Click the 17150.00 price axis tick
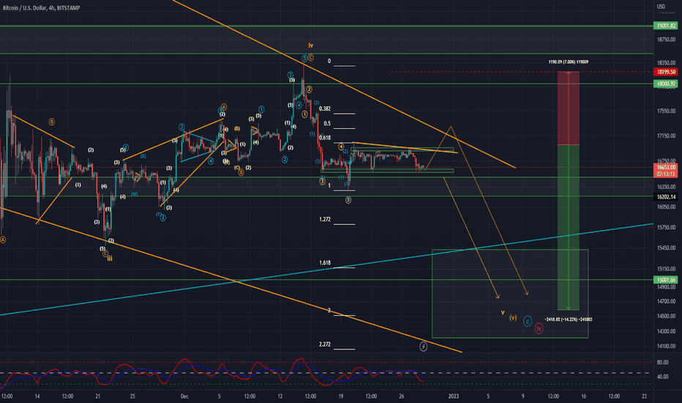The height and width of the screenshot is (403, 682). click(x=666, y=136)
